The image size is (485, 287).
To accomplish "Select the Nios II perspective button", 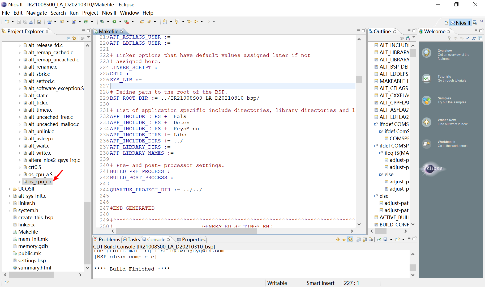I will click(461, 23).
